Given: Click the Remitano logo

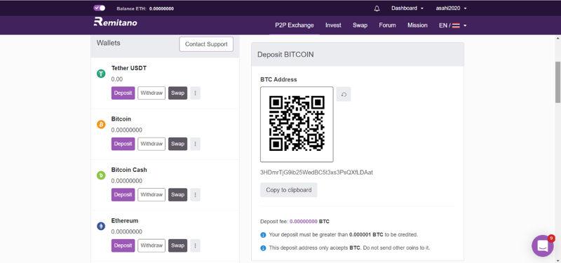Looking at the screenshot, I should pos(115,22).
